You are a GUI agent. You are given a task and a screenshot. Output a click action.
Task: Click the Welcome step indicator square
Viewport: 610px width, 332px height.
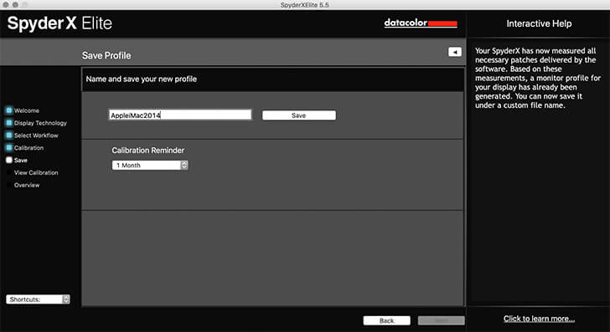coord(9,110)
